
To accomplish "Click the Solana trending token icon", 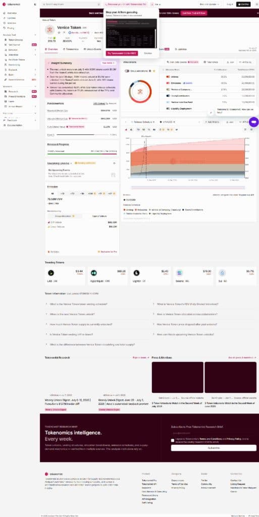I will click(180, 273).
